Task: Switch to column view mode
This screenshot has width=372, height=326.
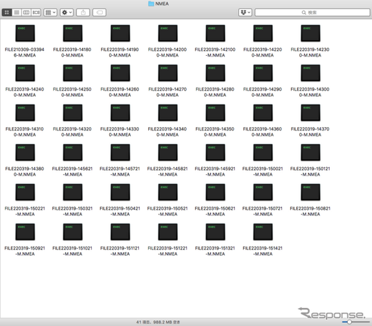Action: click(x=26, y=12)
